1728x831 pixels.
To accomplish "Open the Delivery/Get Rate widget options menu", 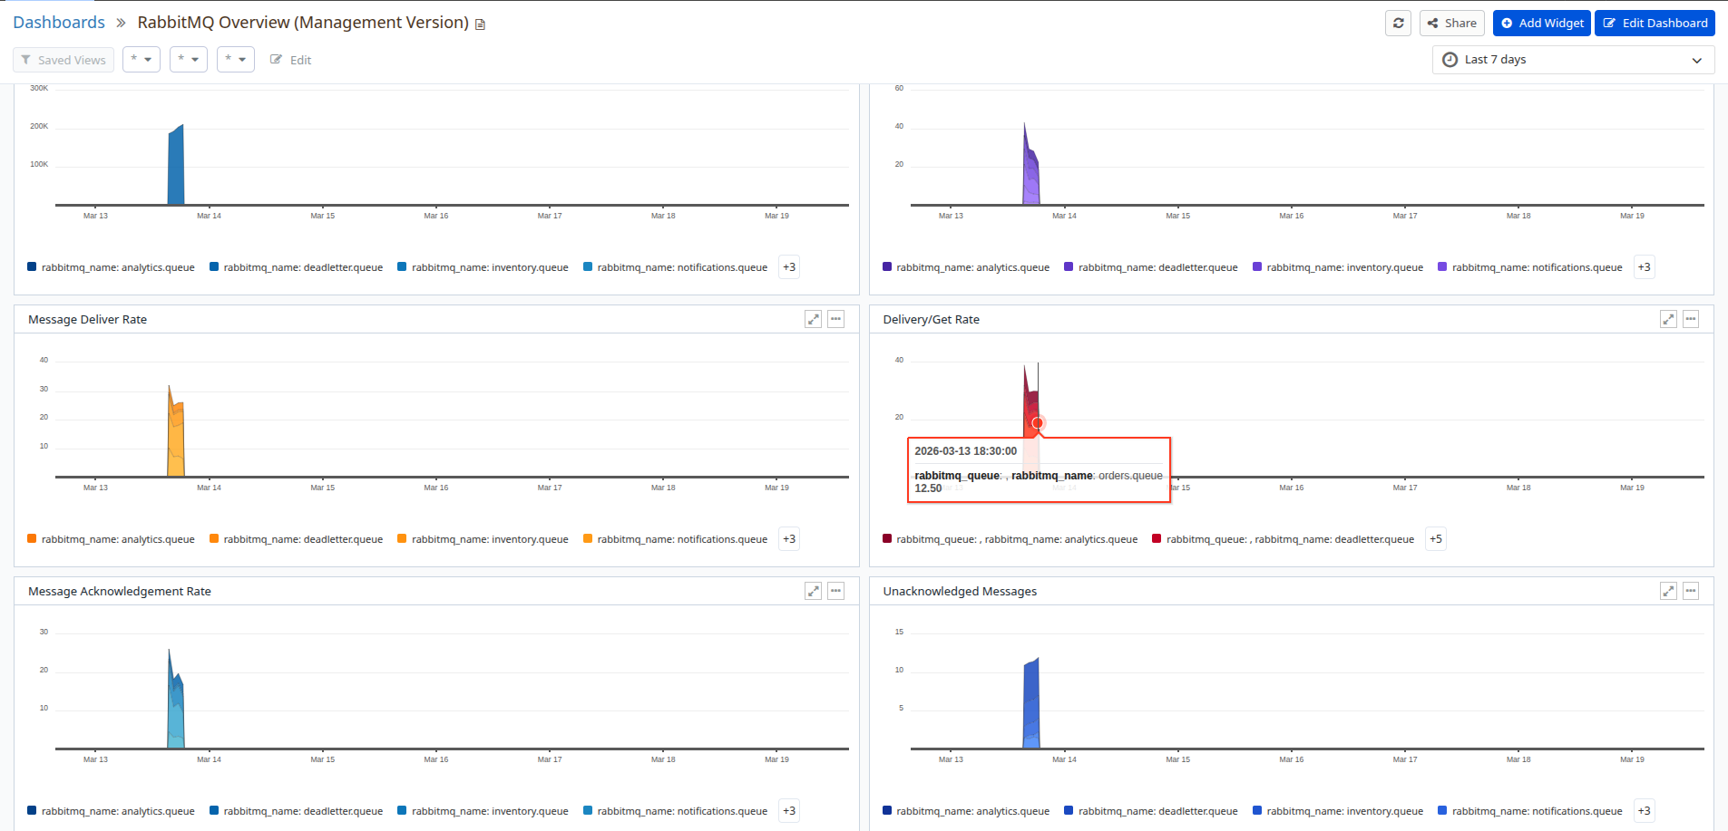I will [x=1690, y=319].
